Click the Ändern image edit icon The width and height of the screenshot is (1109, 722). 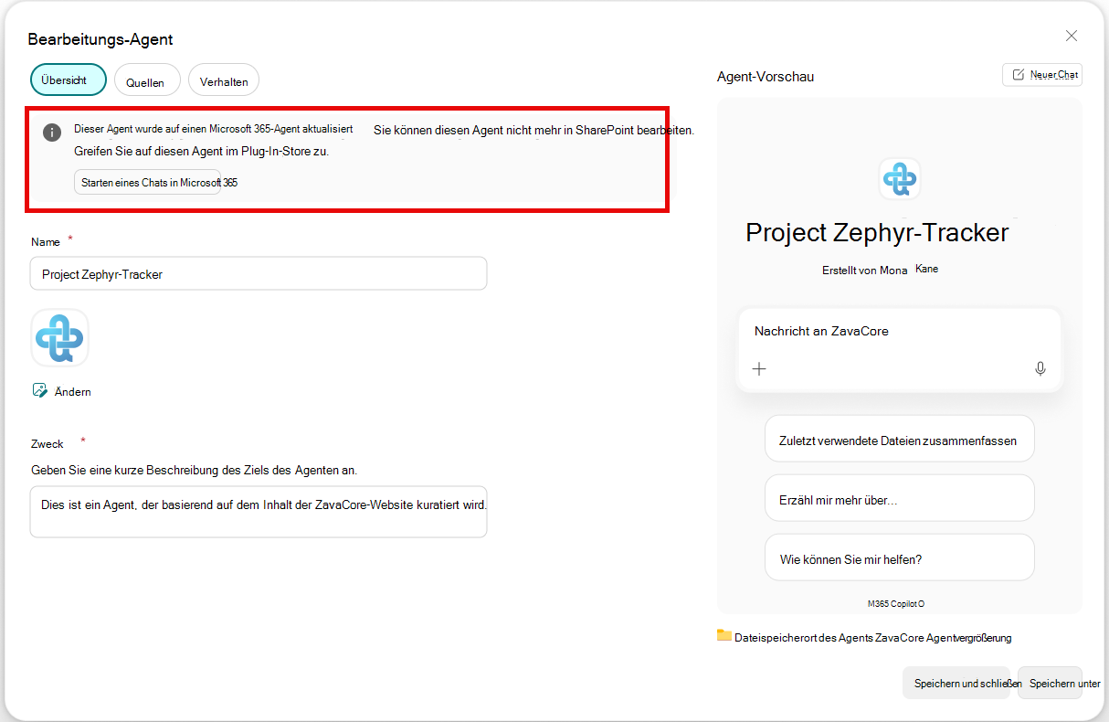39,390
